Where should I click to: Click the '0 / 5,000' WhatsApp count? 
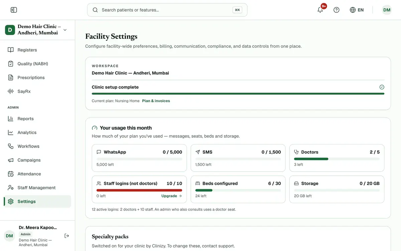172,152
